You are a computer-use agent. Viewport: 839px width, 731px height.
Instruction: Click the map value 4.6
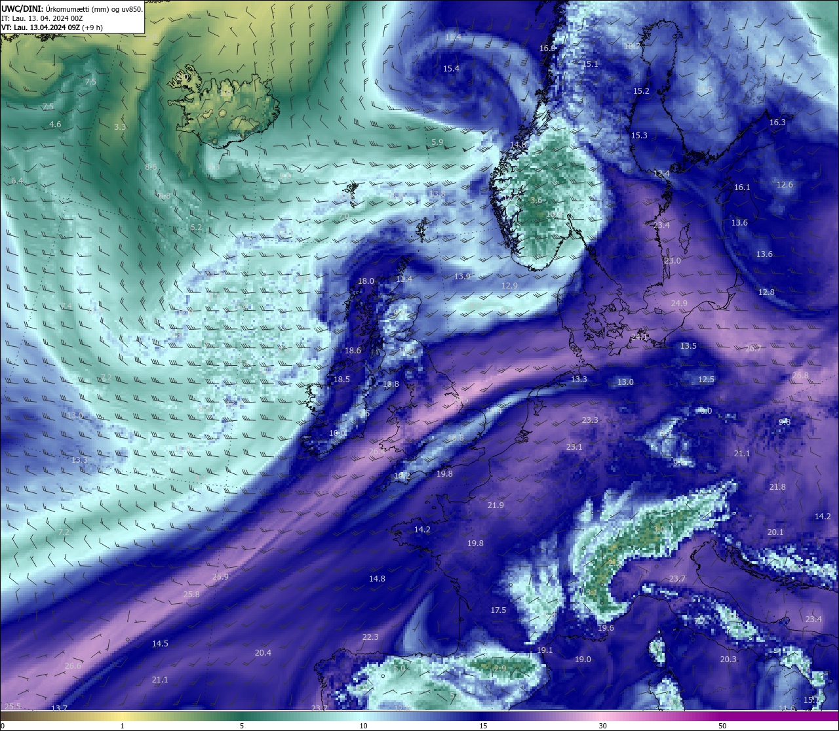[x=55, y=125]
